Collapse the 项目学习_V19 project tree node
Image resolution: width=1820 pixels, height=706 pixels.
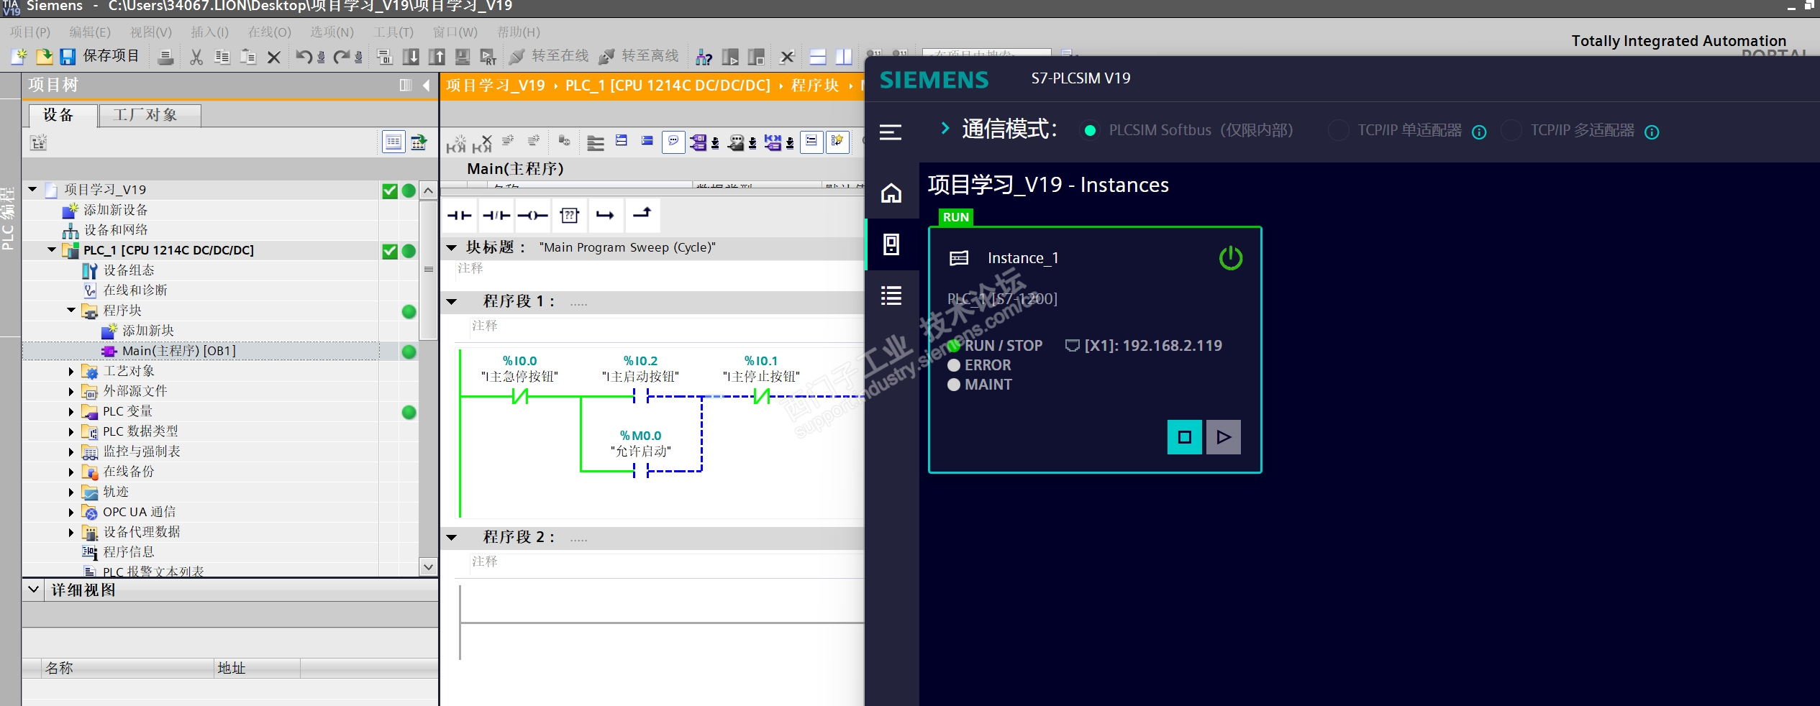click(x=32, y=189)
